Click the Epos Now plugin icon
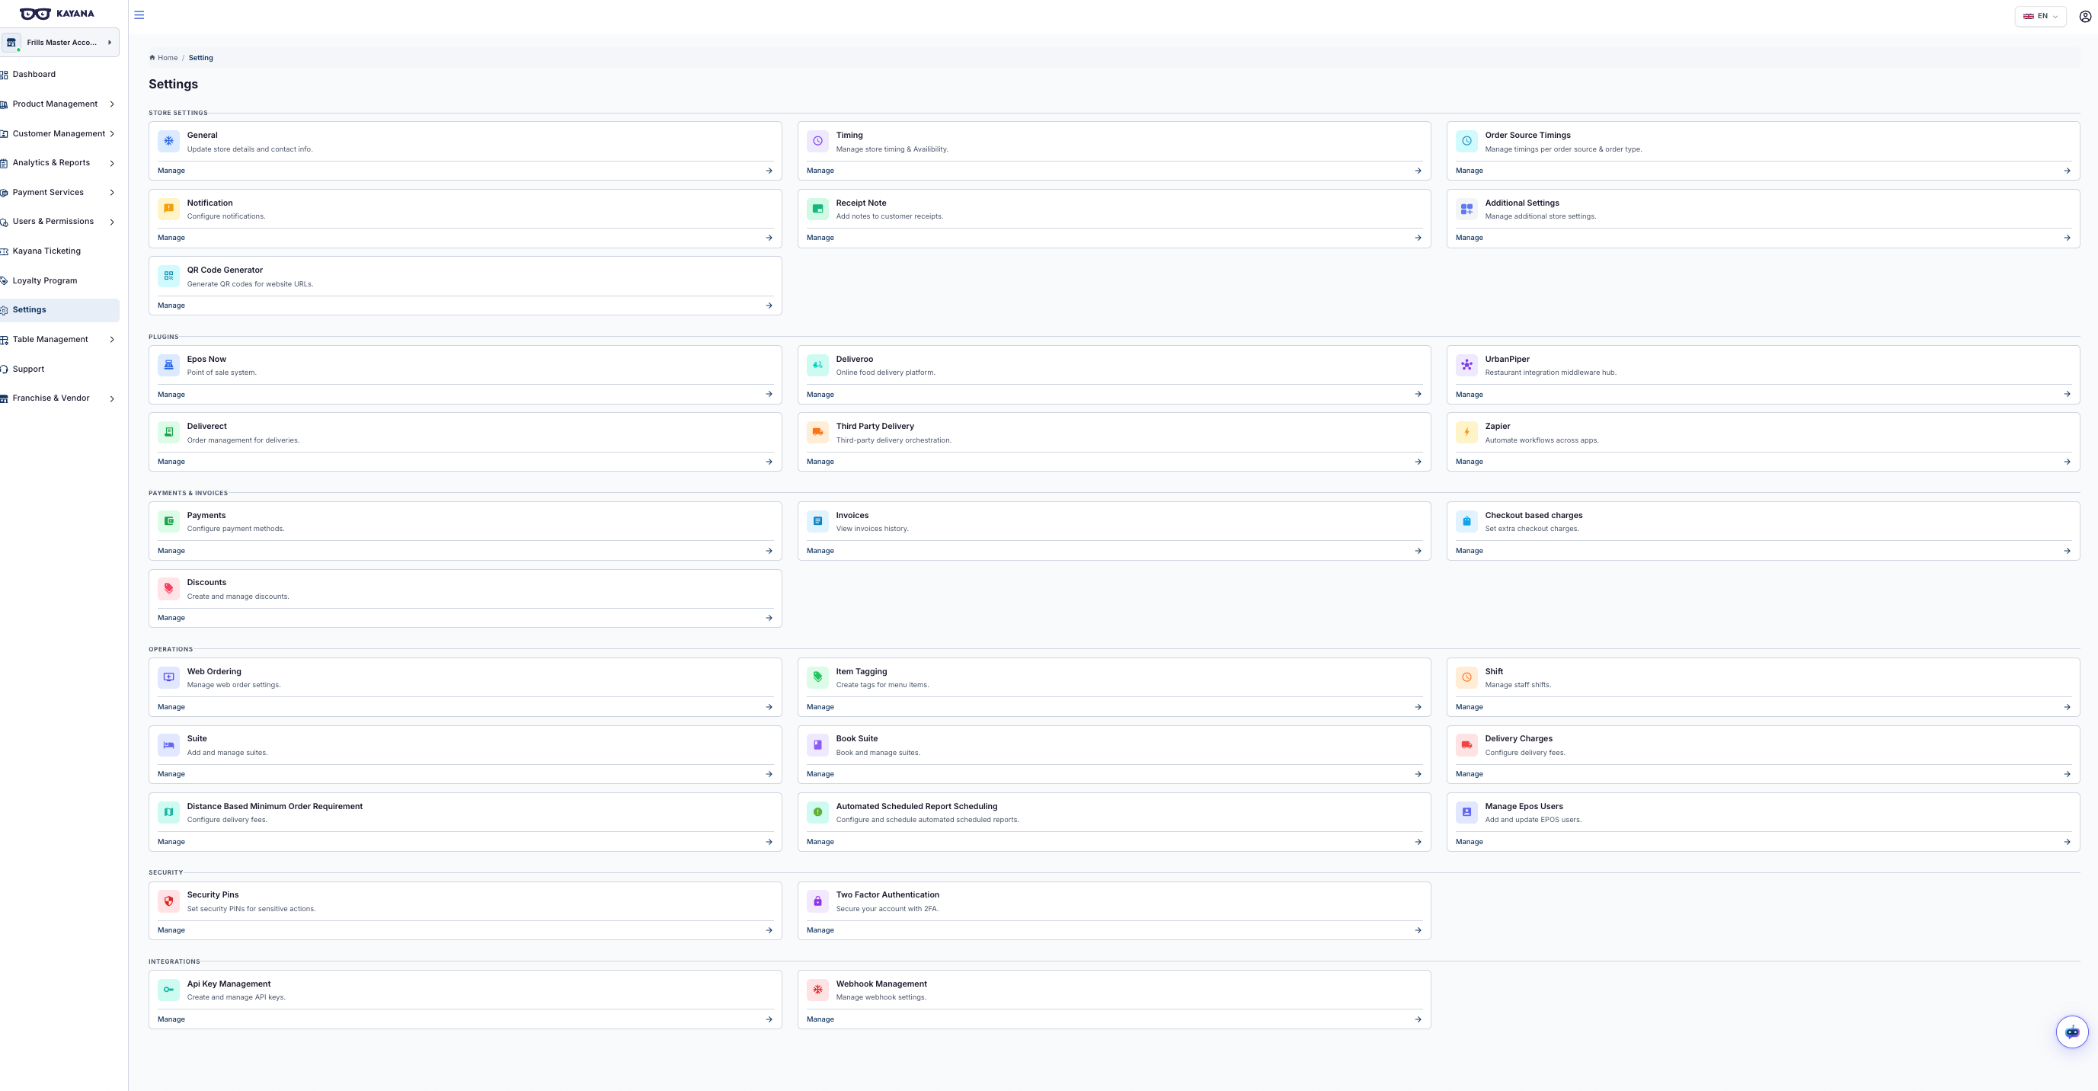This screenshot has width=2098, height=1091. click(x=168, y=365)
